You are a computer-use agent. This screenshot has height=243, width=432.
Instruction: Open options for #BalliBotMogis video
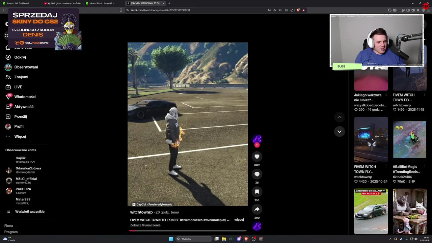pos(425,166)
